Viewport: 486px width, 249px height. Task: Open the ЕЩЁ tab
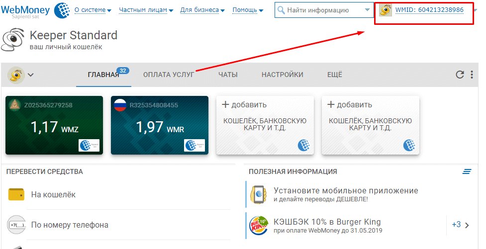335,75
